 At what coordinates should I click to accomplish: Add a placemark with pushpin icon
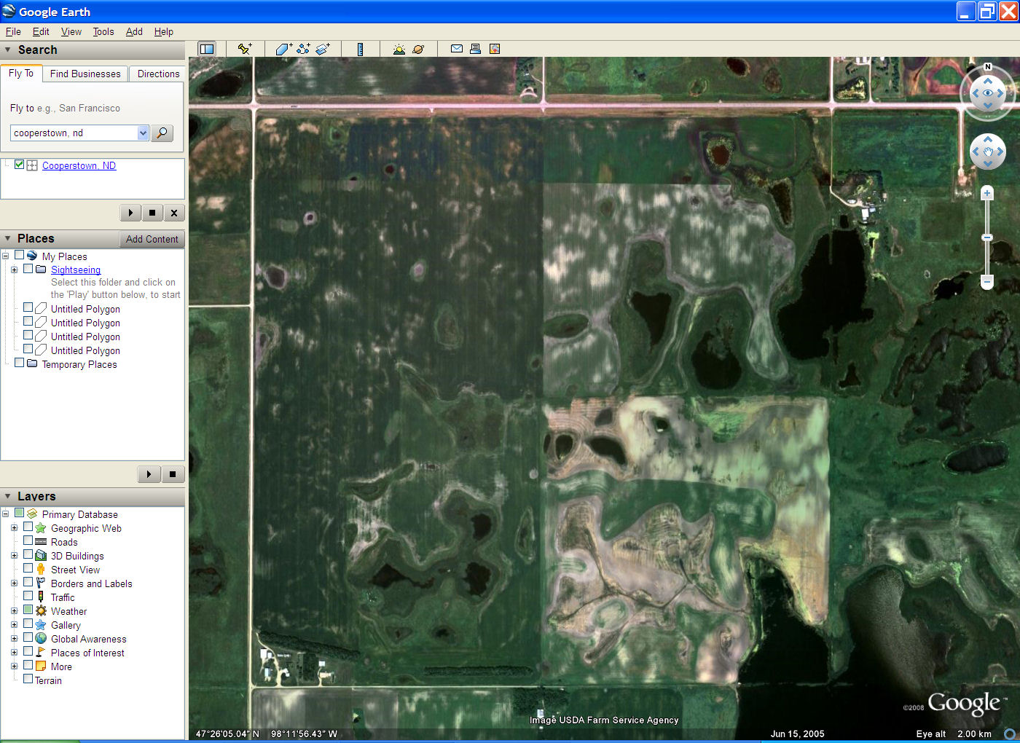click(245, 49)
